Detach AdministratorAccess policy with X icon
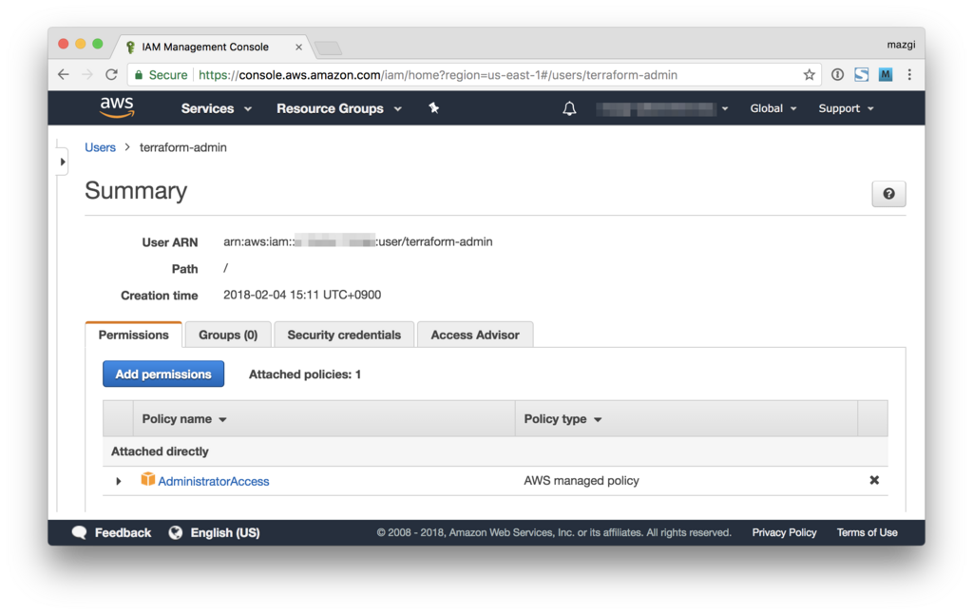Screen dimensions: 973x614 [874, 480]
